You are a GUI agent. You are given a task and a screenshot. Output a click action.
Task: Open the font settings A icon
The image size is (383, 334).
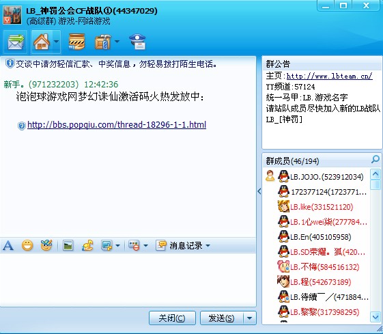(8, 246)
